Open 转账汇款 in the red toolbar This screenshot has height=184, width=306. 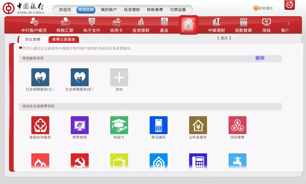(x=65, y=25)
